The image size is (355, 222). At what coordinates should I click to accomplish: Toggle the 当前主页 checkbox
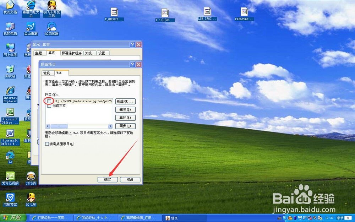point(49,106)
